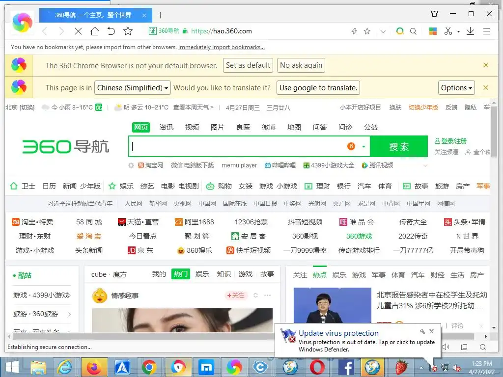The width and height of the screenshot is (503, 377).
Task: Open Facebook app from the taskbar
Action: pyautogui.click(x=346, y=367)
